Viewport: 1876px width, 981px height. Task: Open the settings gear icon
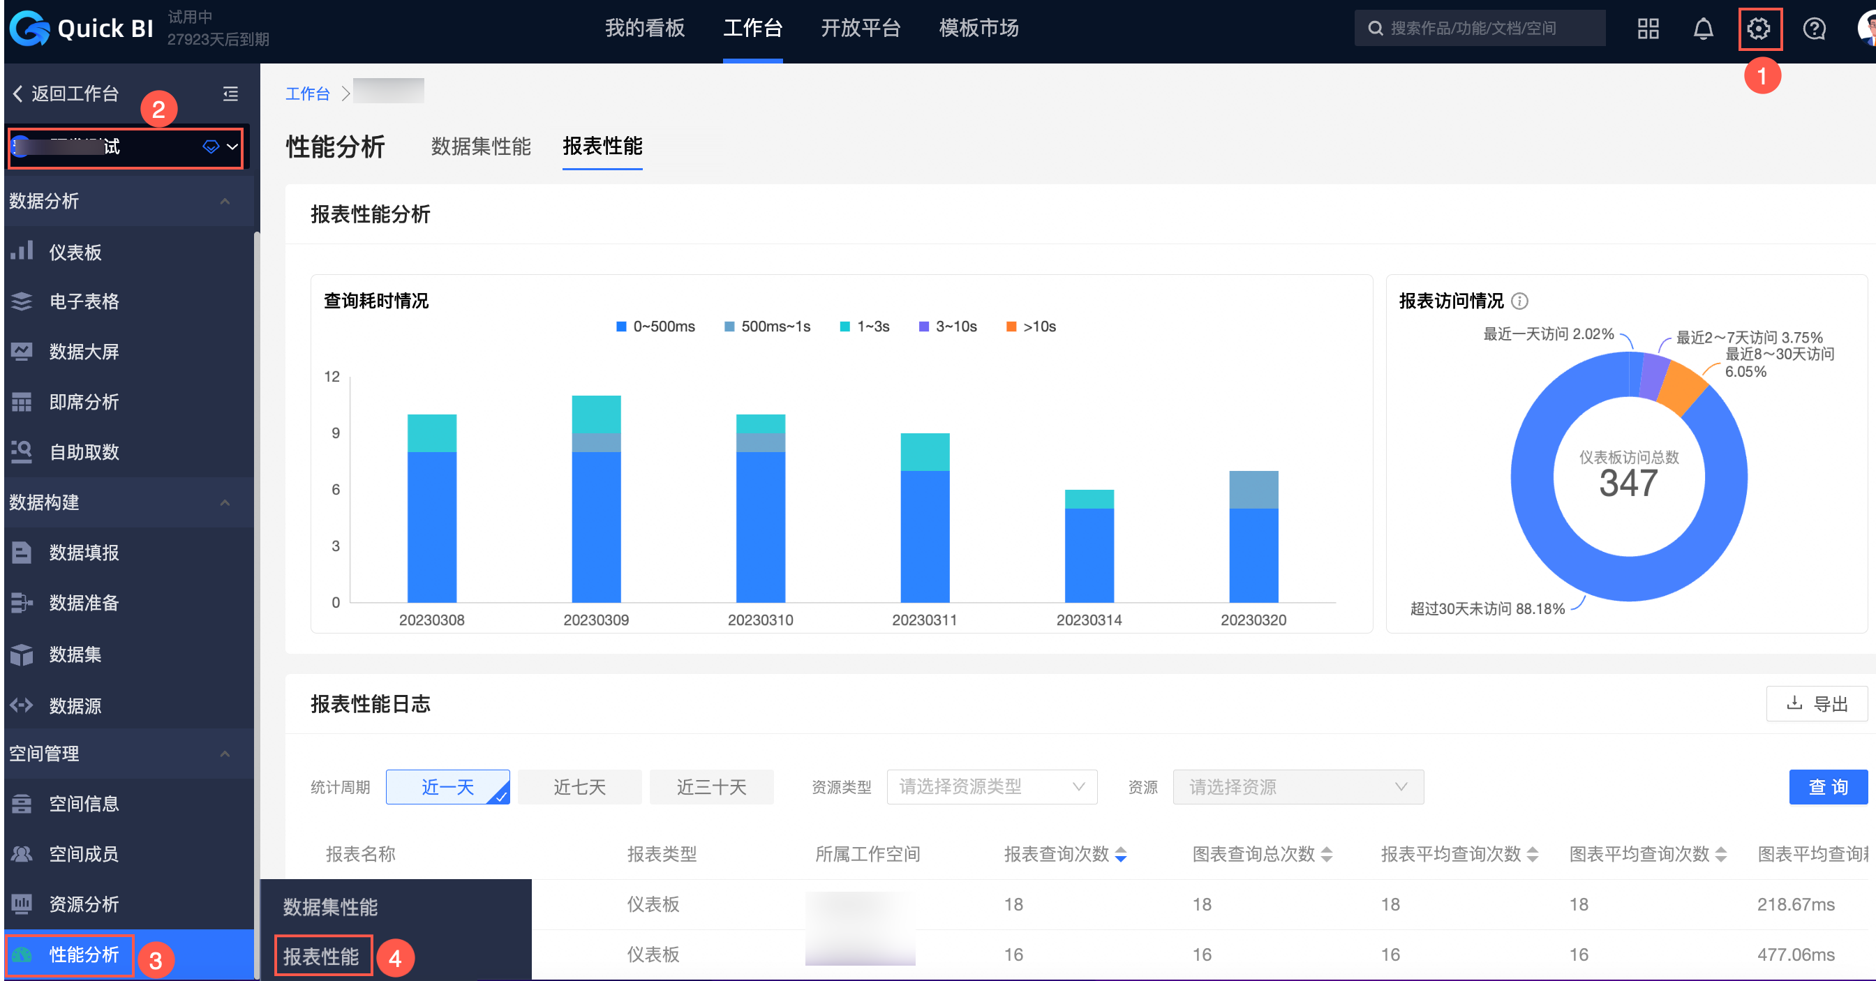1759,29
